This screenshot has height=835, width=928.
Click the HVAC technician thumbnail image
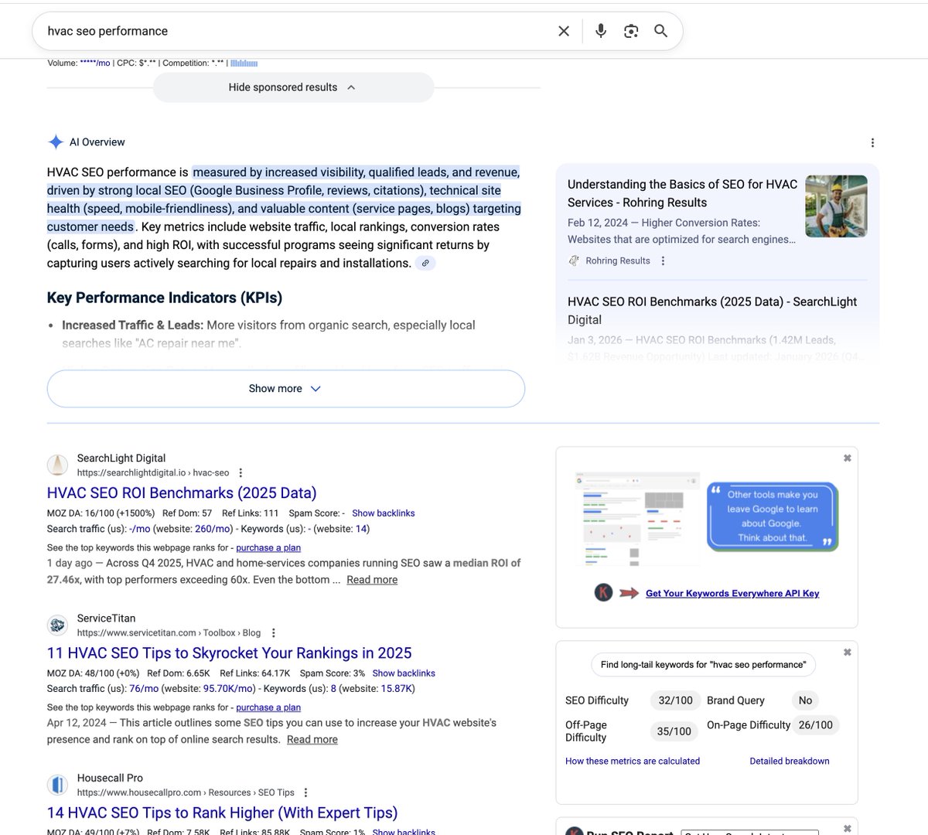click(x=836, y=206)
